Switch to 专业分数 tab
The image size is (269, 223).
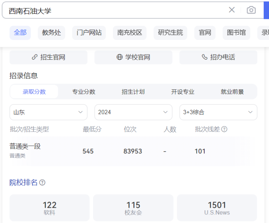[x=84, y=92]
